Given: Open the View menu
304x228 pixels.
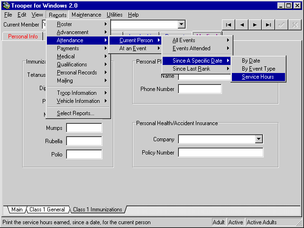Looking at the screenshot, I should click(37, 15).
